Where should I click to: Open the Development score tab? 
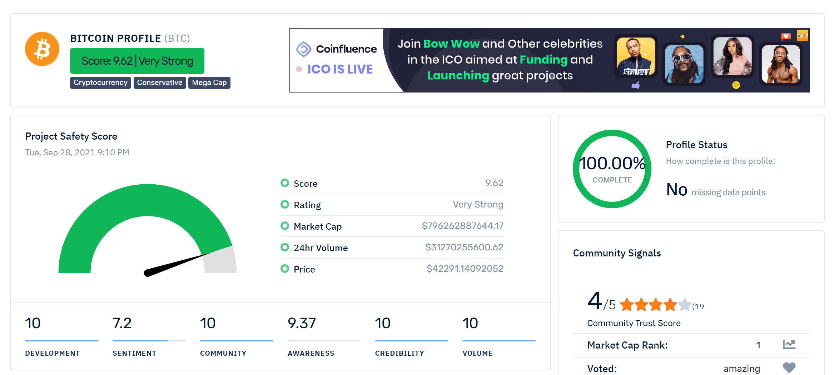coord(61,336)
